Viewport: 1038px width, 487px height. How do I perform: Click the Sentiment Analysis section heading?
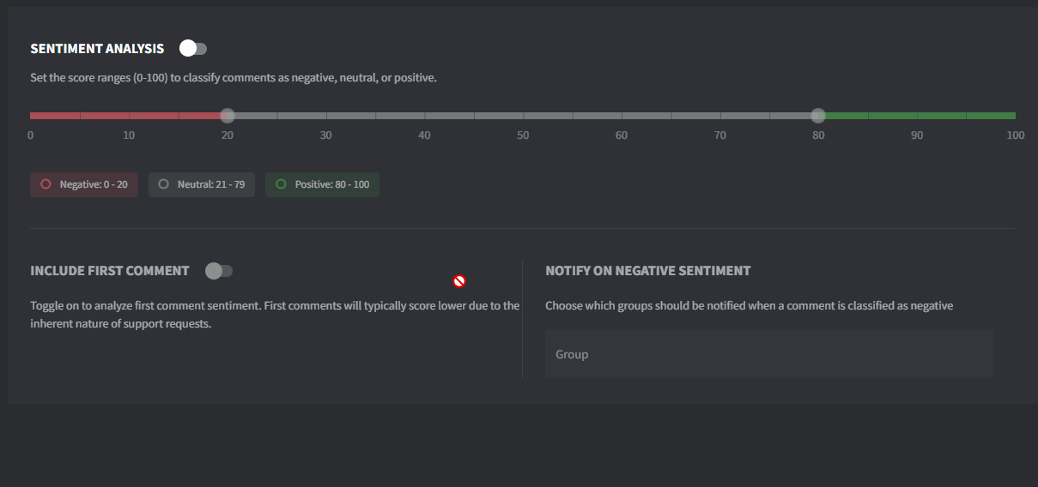[97, 49]
